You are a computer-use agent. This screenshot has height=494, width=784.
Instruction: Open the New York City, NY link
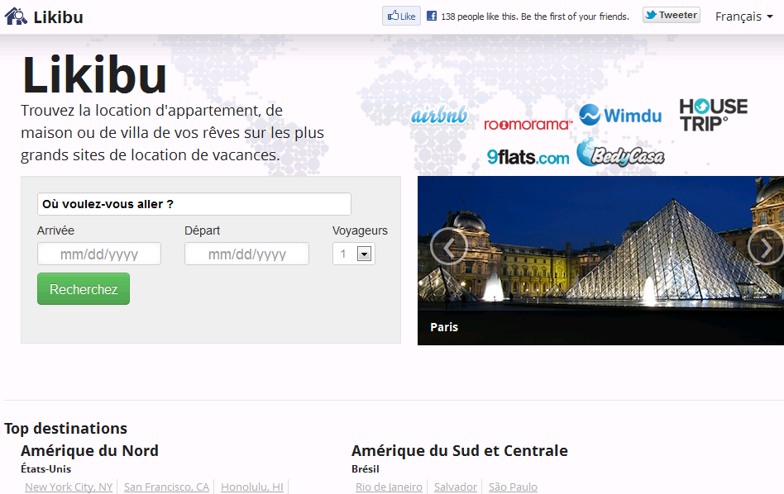click(x=69, y=487)
